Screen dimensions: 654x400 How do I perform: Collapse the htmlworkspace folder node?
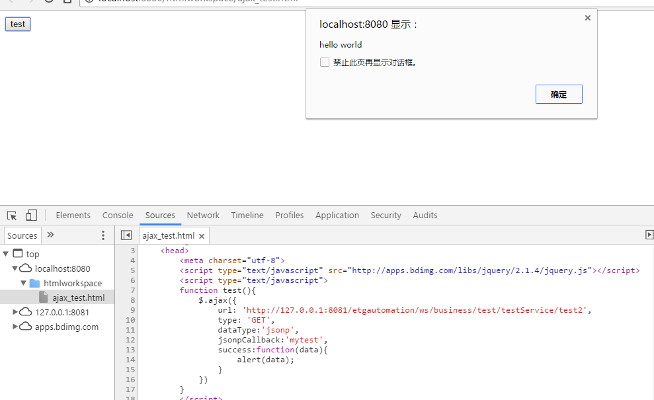tap(24, 283)
